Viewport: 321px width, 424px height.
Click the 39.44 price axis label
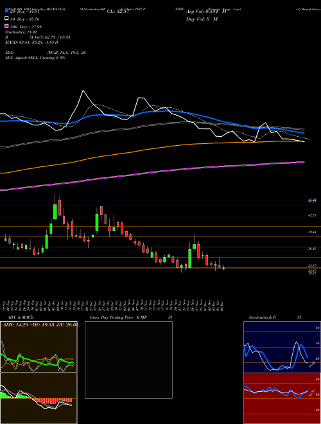(313, 232)
